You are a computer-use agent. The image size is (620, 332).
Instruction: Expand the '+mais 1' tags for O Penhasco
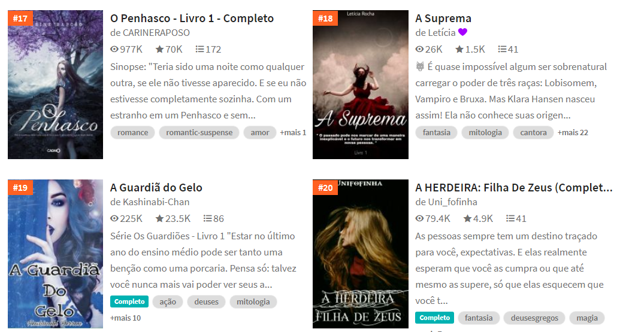[x=293, y=133]
